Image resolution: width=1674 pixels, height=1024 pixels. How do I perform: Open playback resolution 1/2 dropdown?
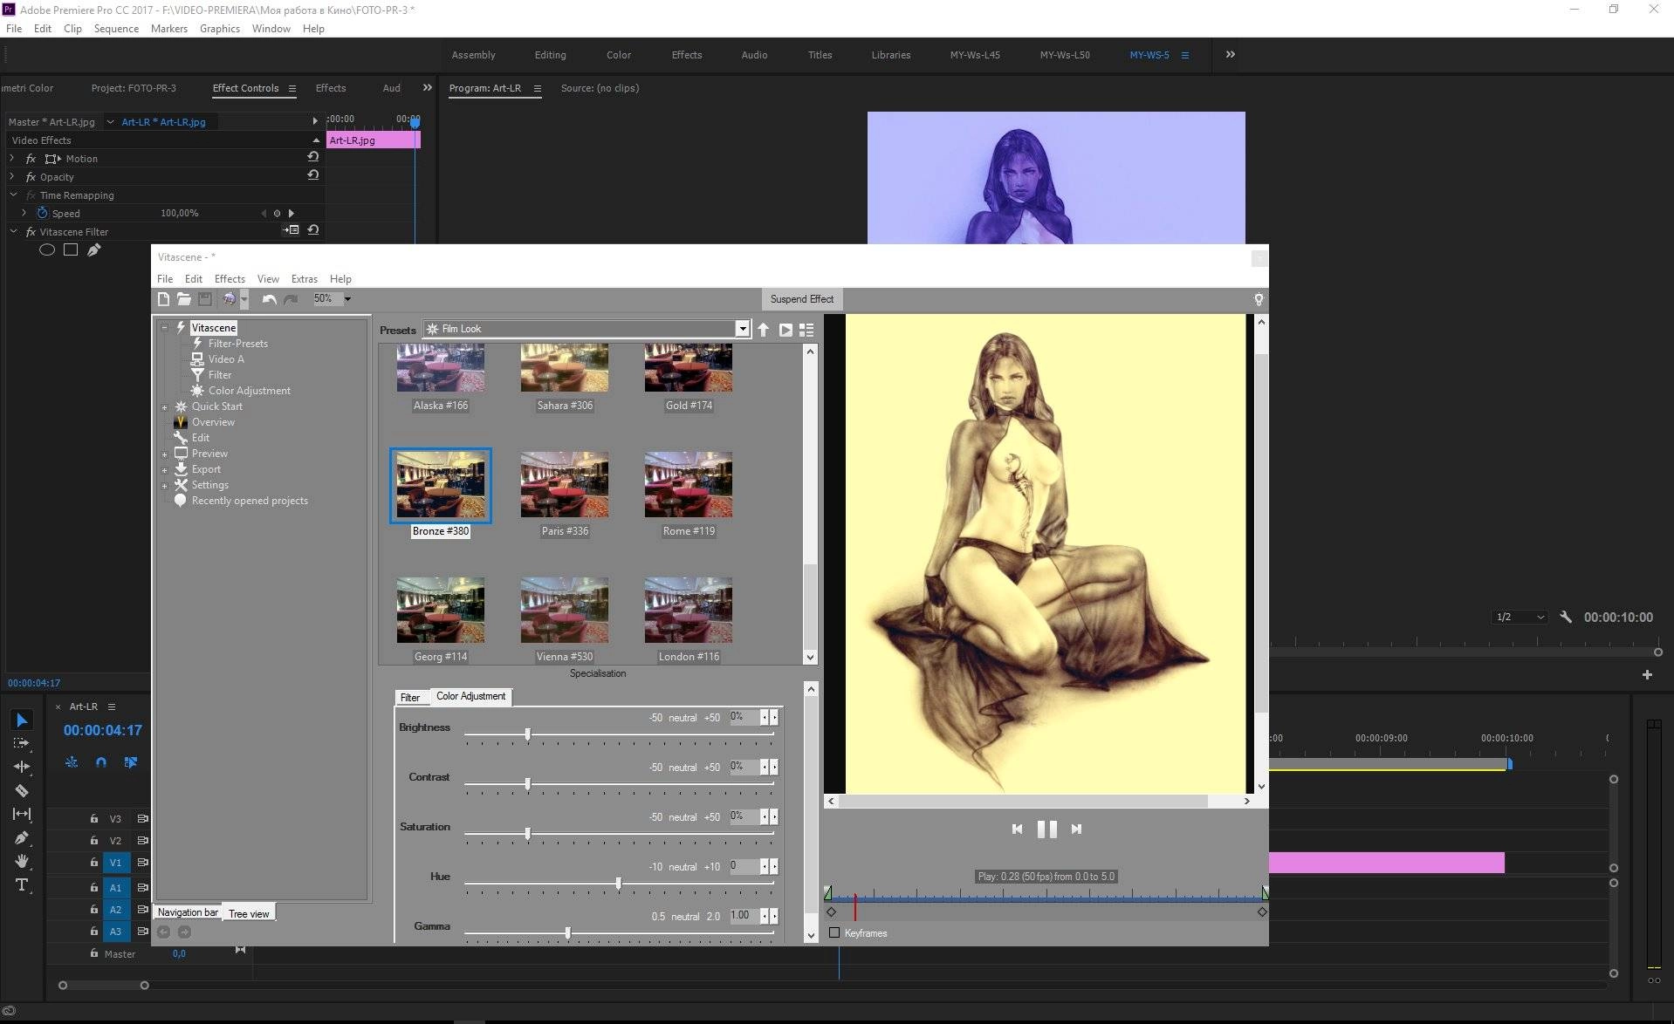click(1520, 617)
